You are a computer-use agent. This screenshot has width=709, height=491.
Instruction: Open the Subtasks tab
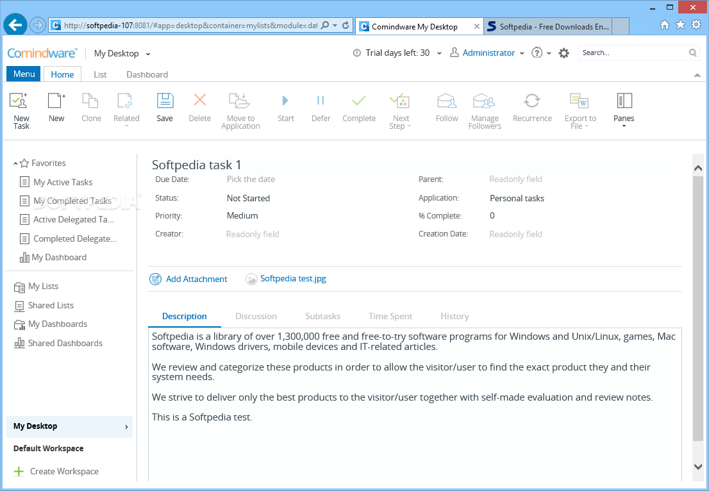[323, 317]
